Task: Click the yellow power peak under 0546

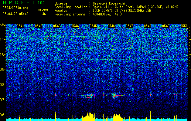Action: (117, 117)
